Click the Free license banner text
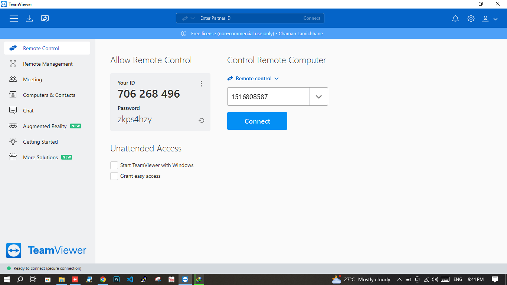Viewport: 507px width, 285px height. (257, 33)
